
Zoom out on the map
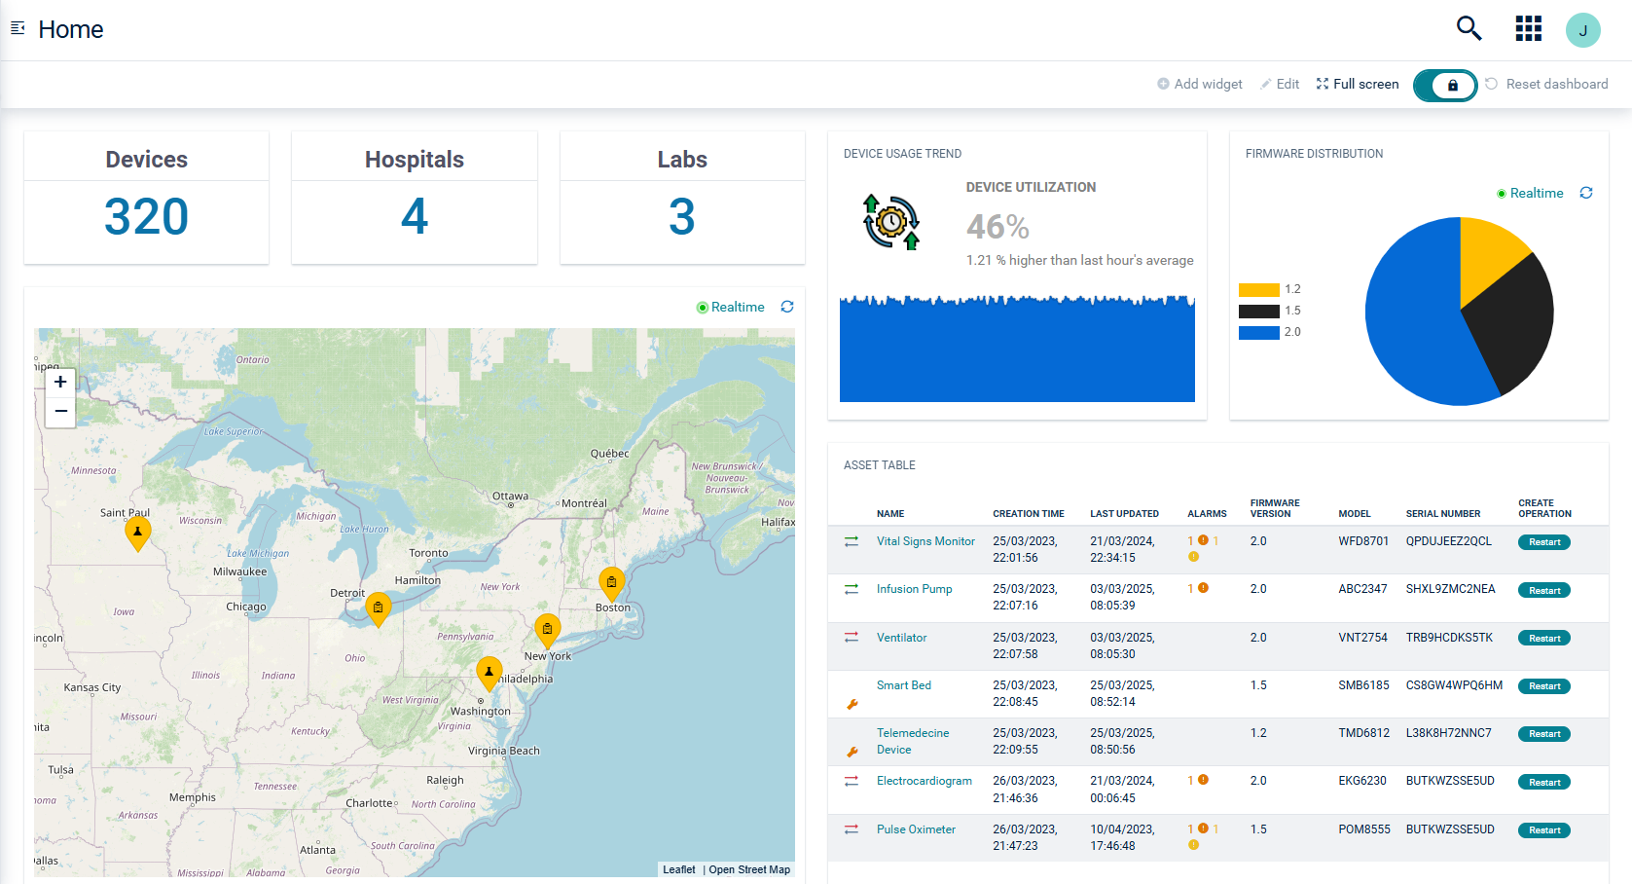point(60,412)
